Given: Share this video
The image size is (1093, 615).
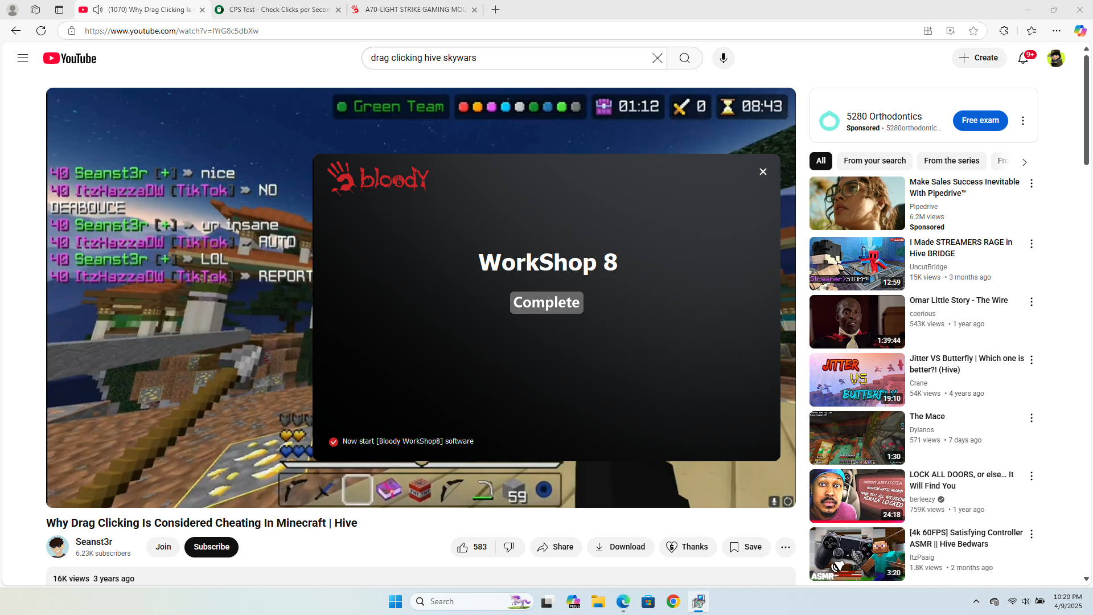Looking at the screenshot, I should point(556,547).
